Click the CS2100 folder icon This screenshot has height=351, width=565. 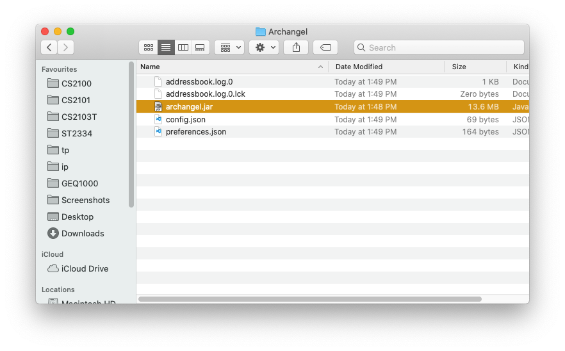point(53,83)
